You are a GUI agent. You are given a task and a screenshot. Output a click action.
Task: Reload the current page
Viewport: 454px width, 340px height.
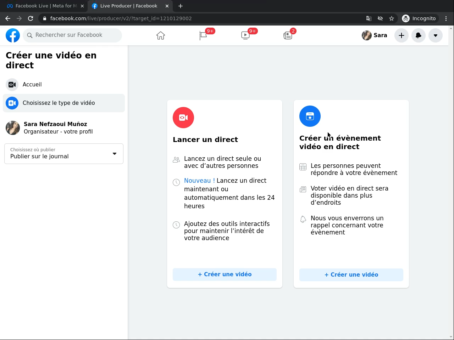click(x=31, y=18)
